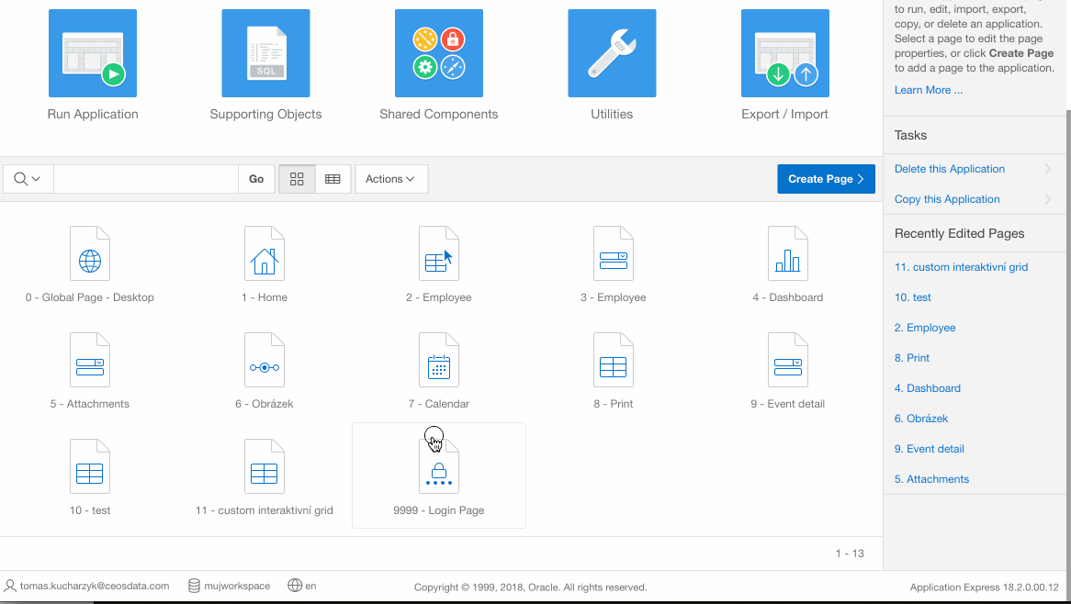Switch to View Icons grid mode
Viewport: 1071px width, 604px height.
point(297,179)
